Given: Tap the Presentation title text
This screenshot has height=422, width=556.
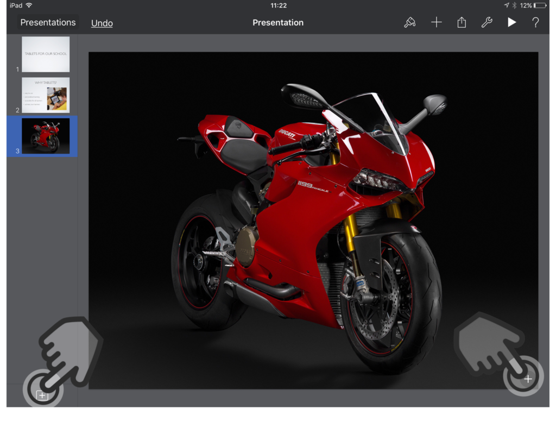Looking at the screenshot, I should click(278, 23).
